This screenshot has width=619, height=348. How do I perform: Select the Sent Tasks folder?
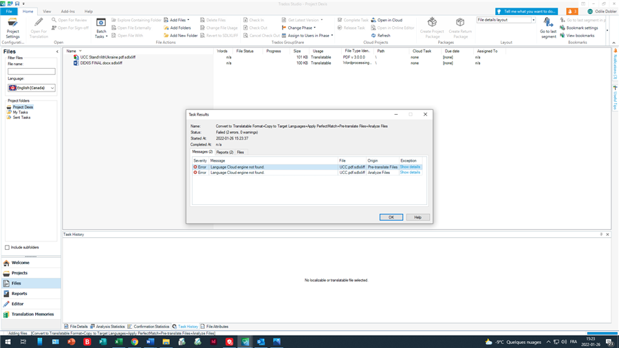coord(21,118)
